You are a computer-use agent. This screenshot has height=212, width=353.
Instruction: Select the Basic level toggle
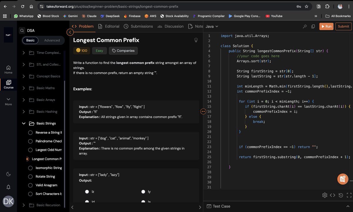[x=30, y=40]
